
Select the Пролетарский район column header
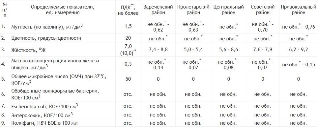click(193, 10)
